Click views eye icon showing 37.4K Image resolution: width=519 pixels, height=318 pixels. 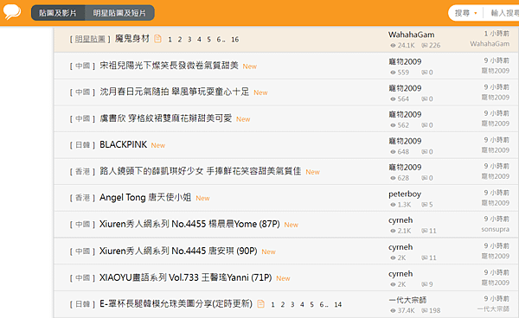[x=393, y=310]
